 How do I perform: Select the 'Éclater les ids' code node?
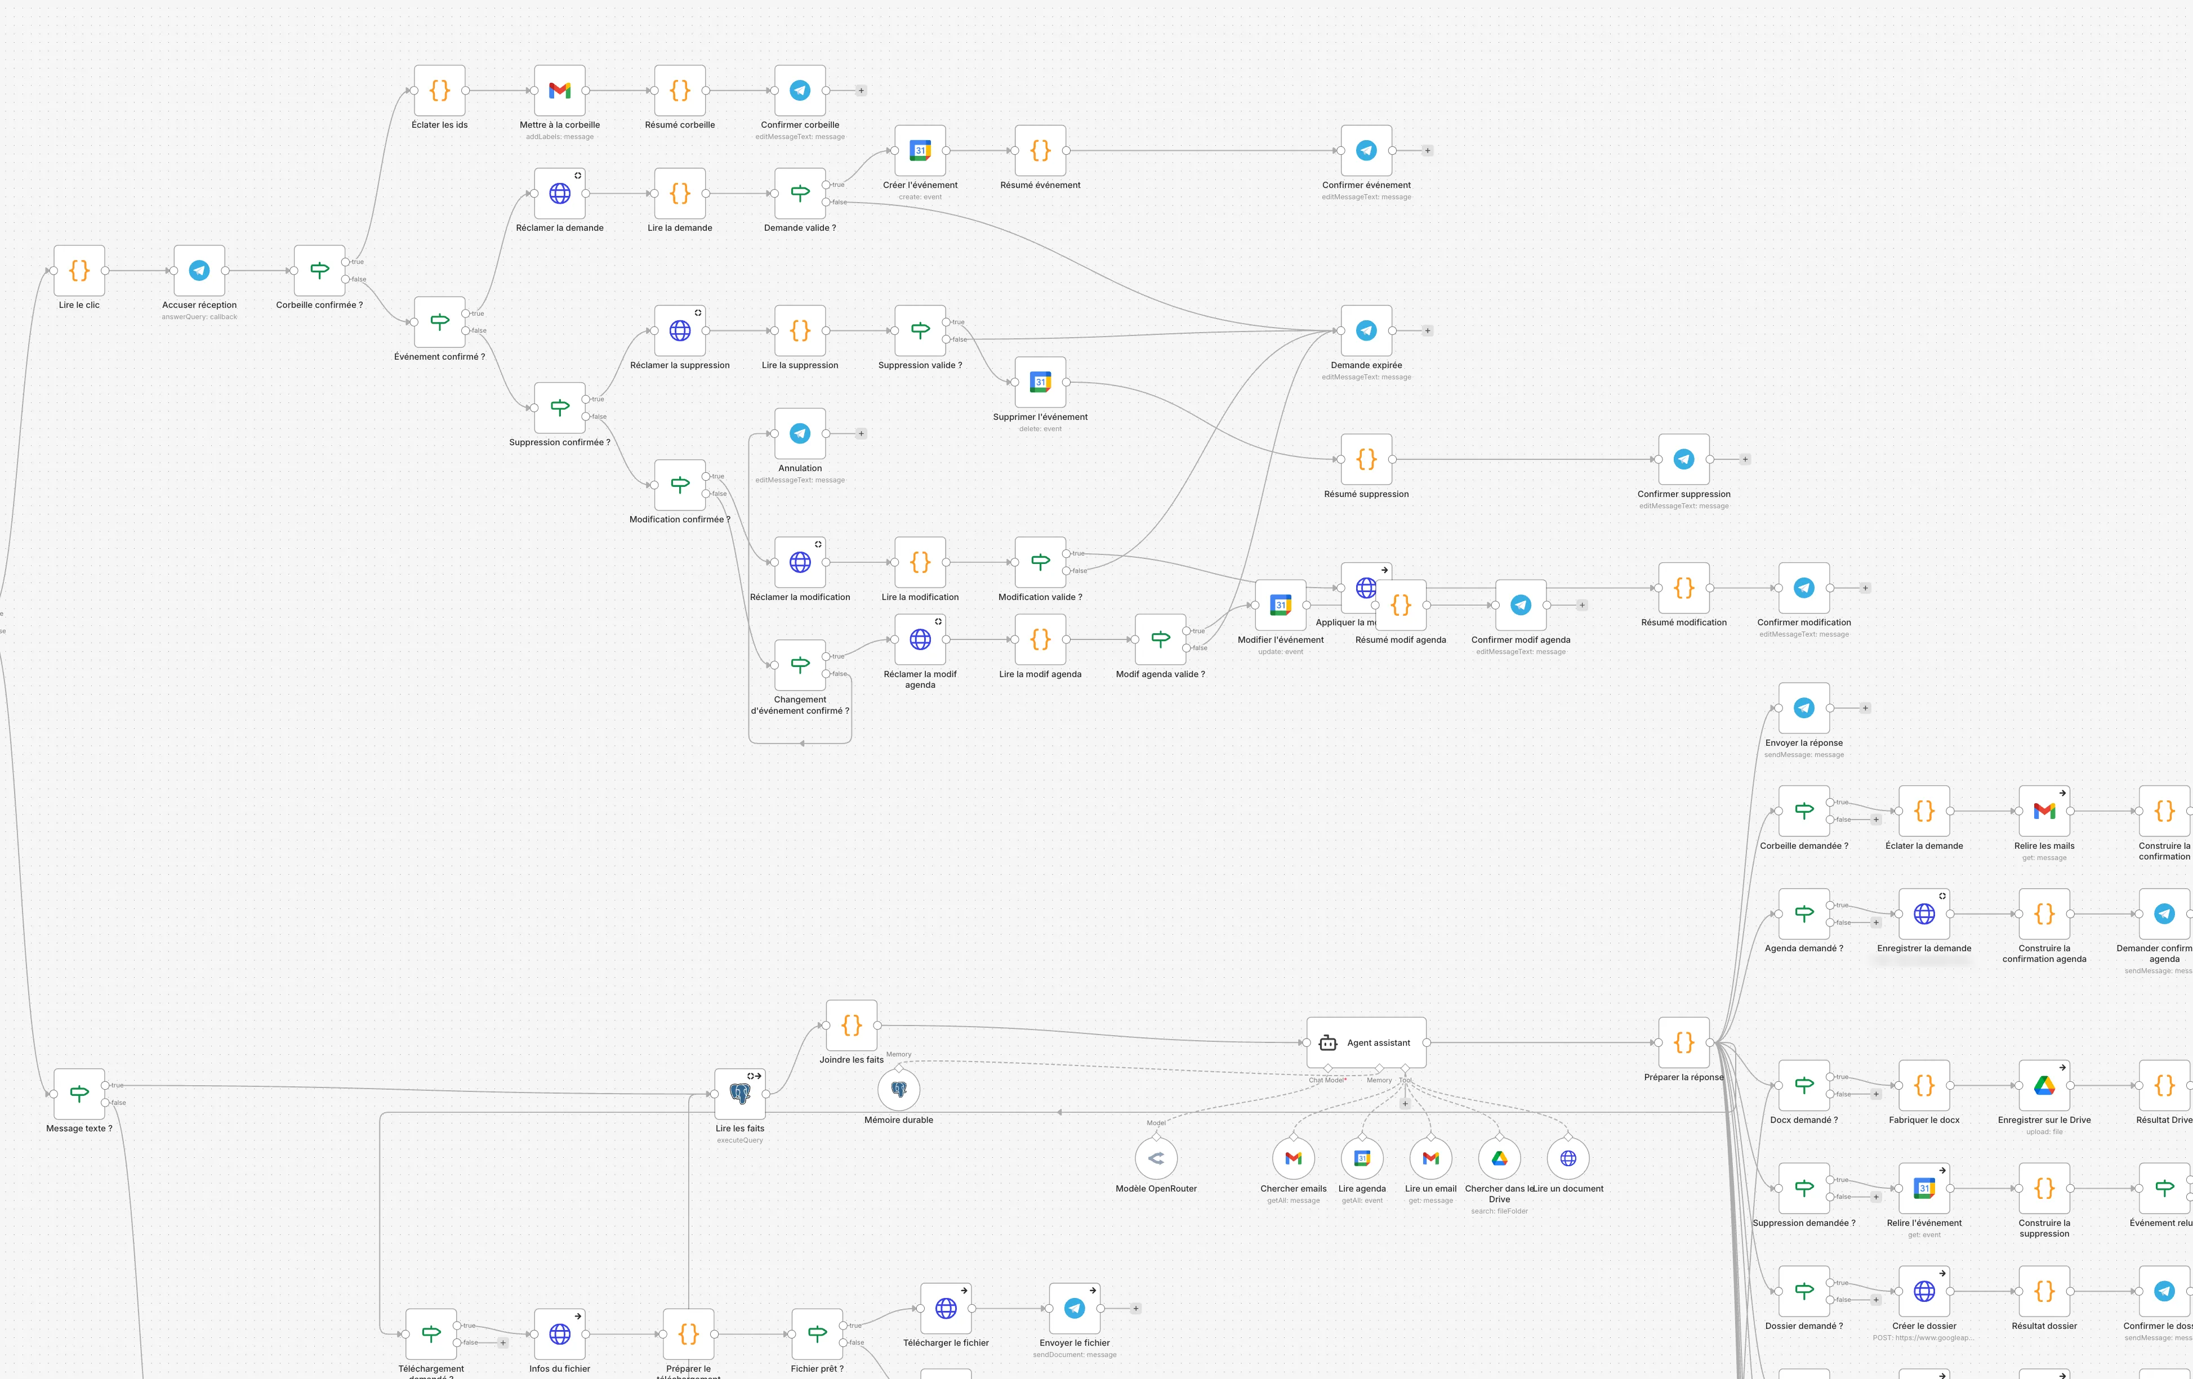click(x=440, y=90)
